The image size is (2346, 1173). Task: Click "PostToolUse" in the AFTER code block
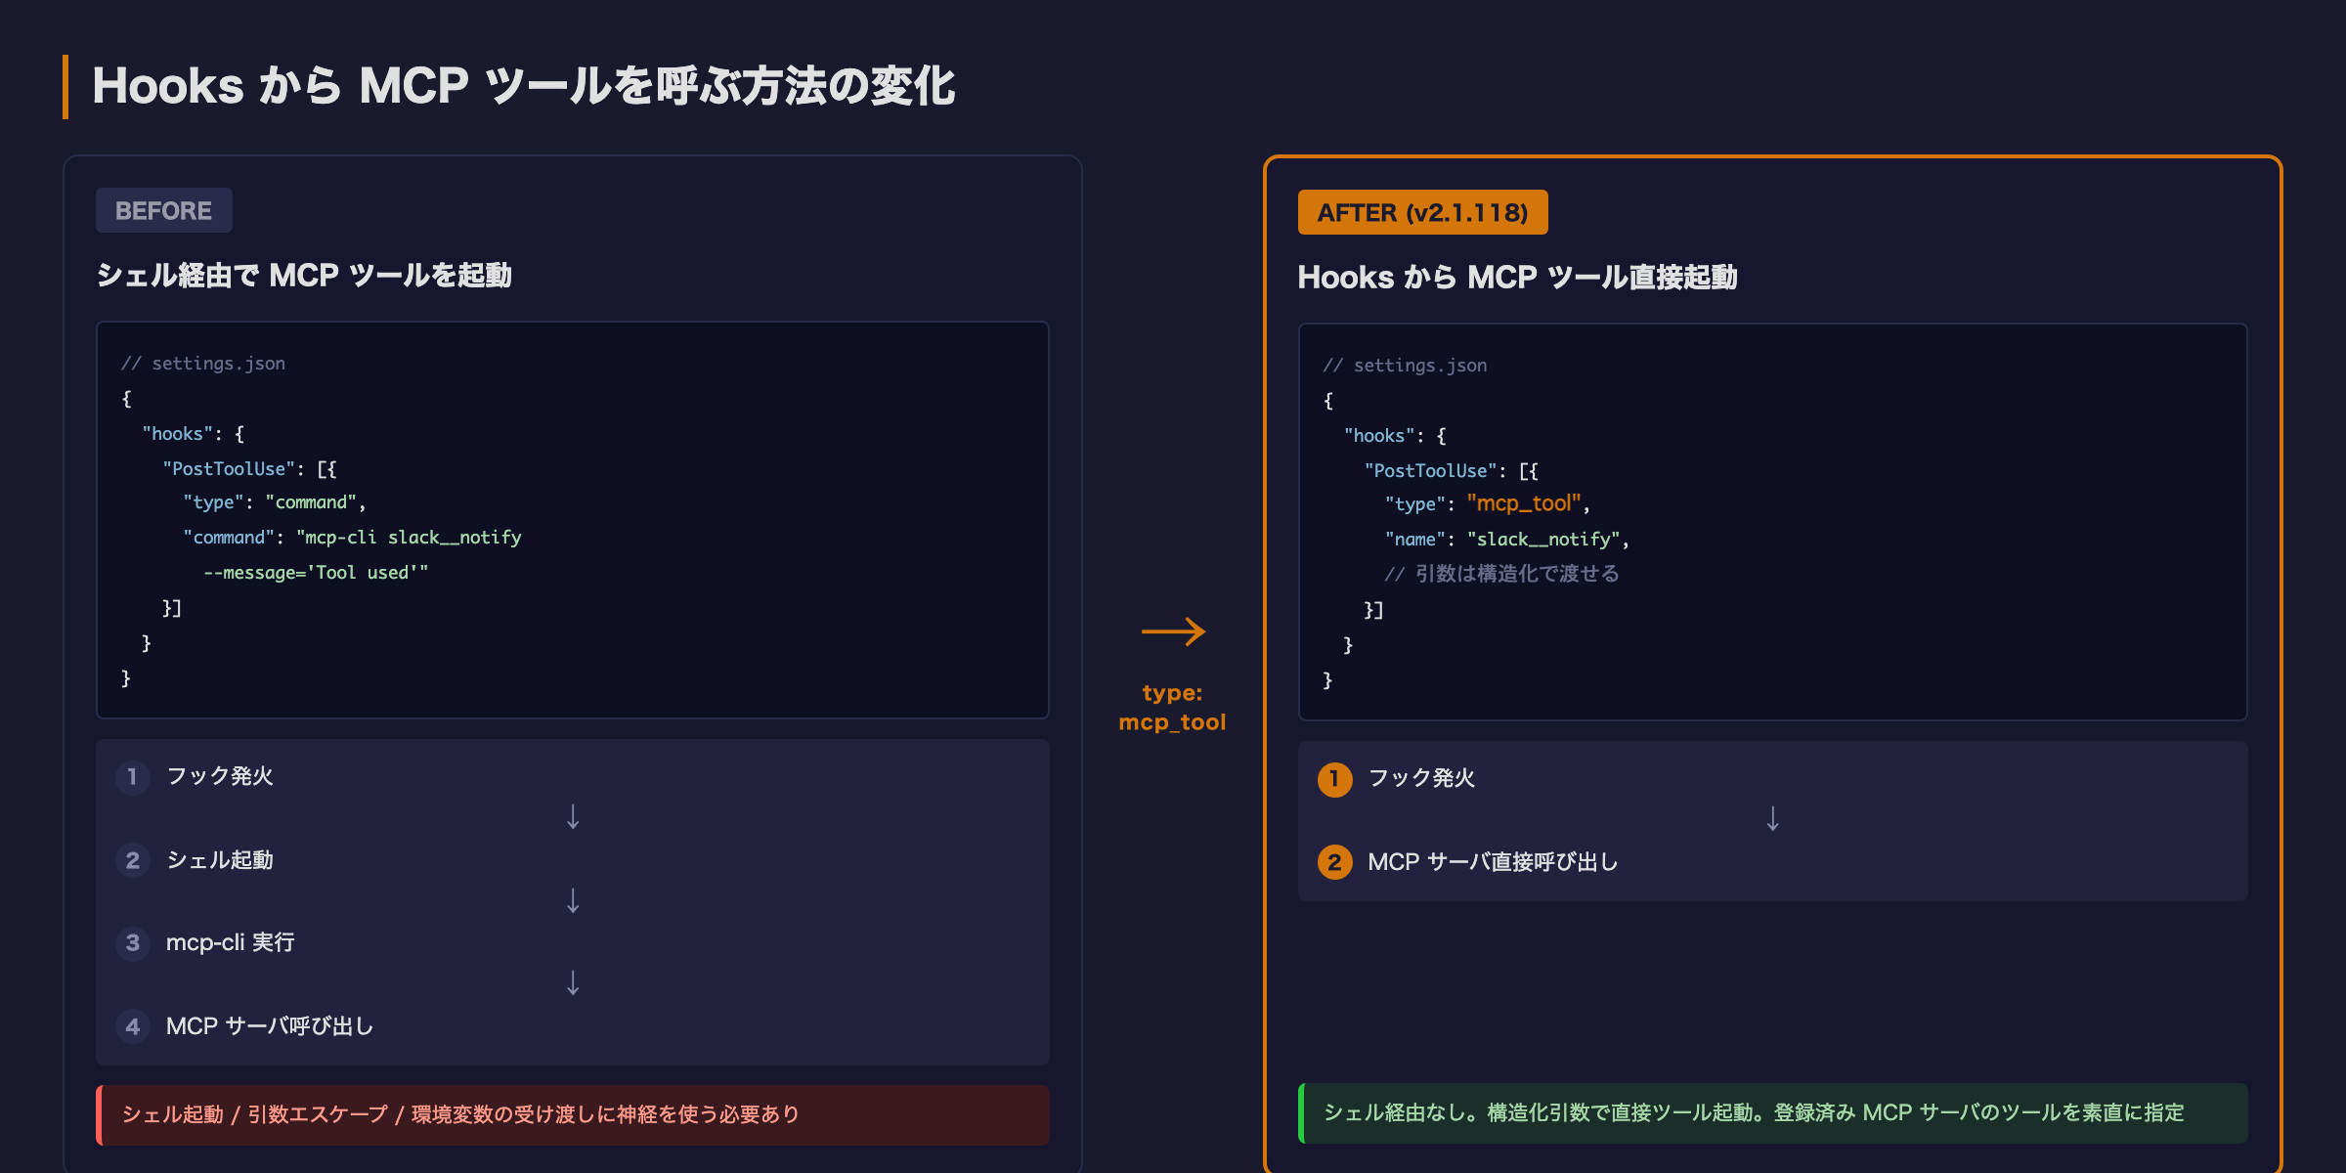[1430, 471]
